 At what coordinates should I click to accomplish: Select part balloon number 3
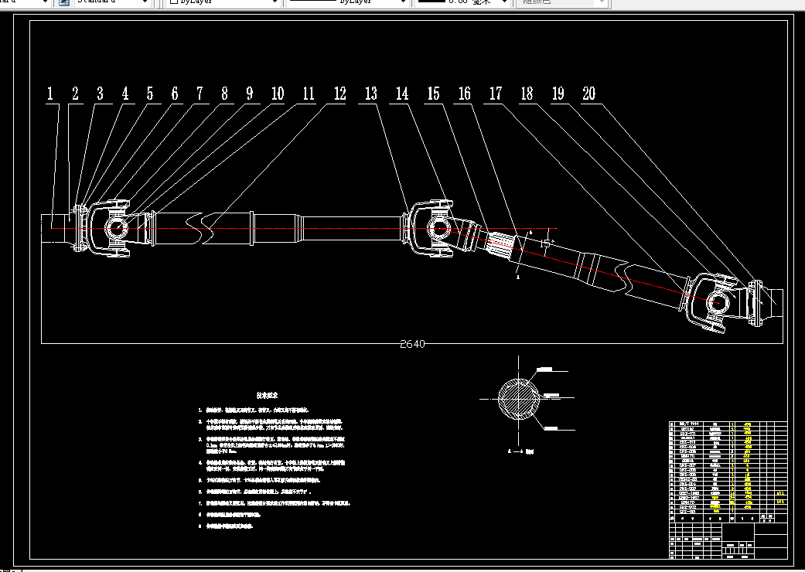[x=100, y=94]
